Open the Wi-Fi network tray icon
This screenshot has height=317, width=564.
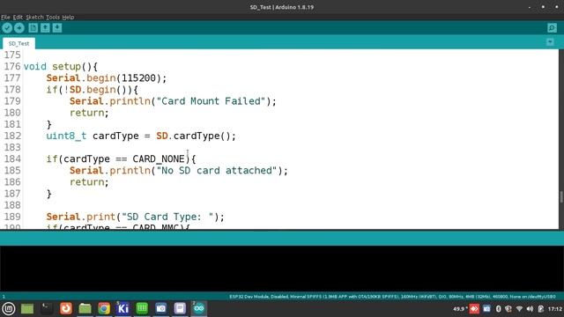(x=519, y=309)
